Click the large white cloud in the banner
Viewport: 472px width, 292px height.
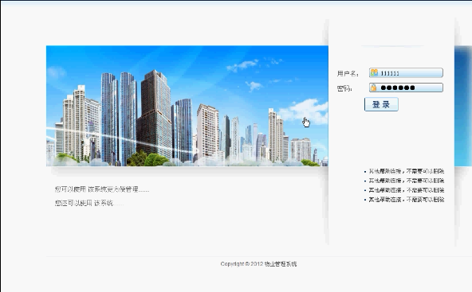[304, 111]
